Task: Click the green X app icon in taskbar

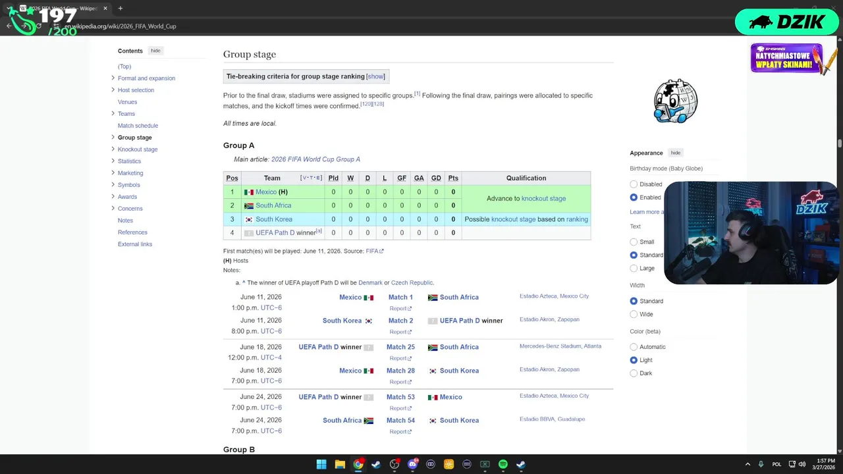Action: [485, 464]
